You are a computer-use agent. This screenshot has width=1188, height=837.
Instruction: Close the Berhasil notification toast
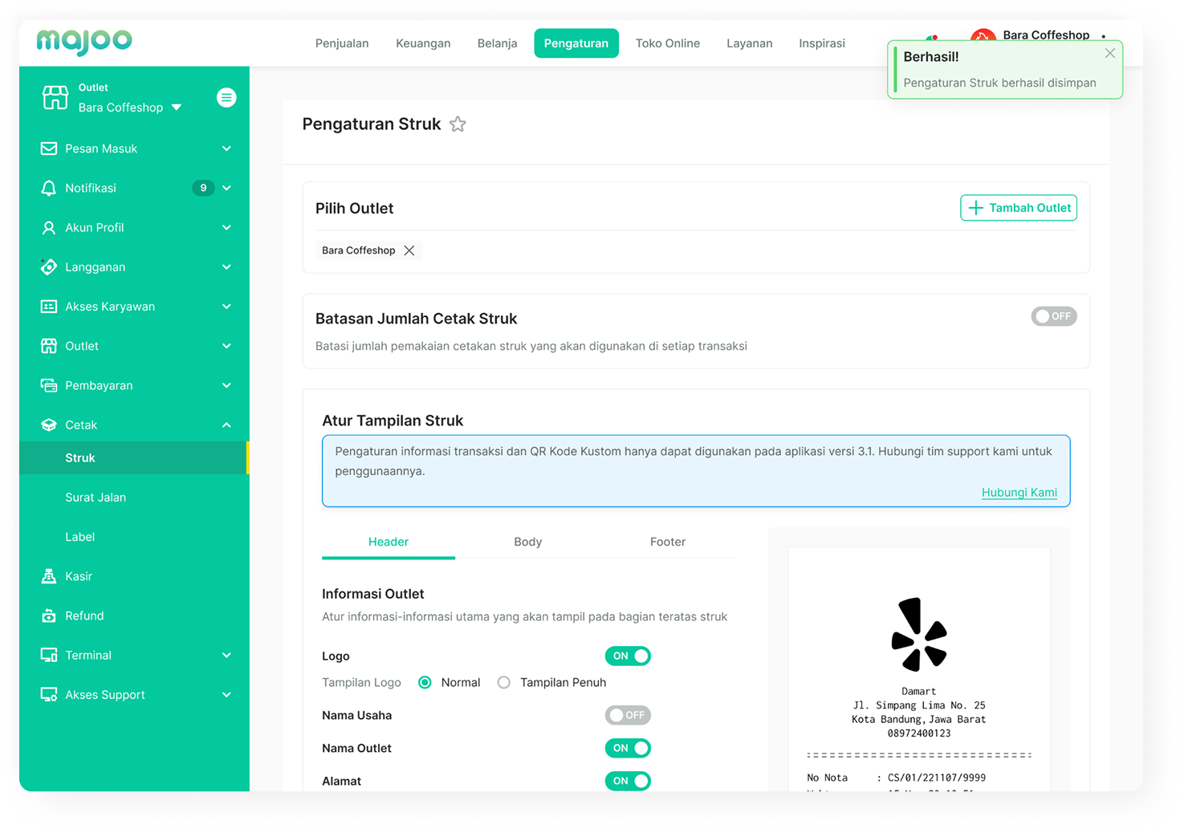coord(1110,54)
